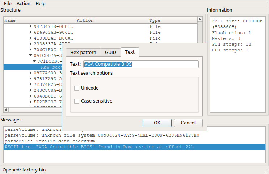Select the parseFile invalid data checksum message

click(50, 141)
